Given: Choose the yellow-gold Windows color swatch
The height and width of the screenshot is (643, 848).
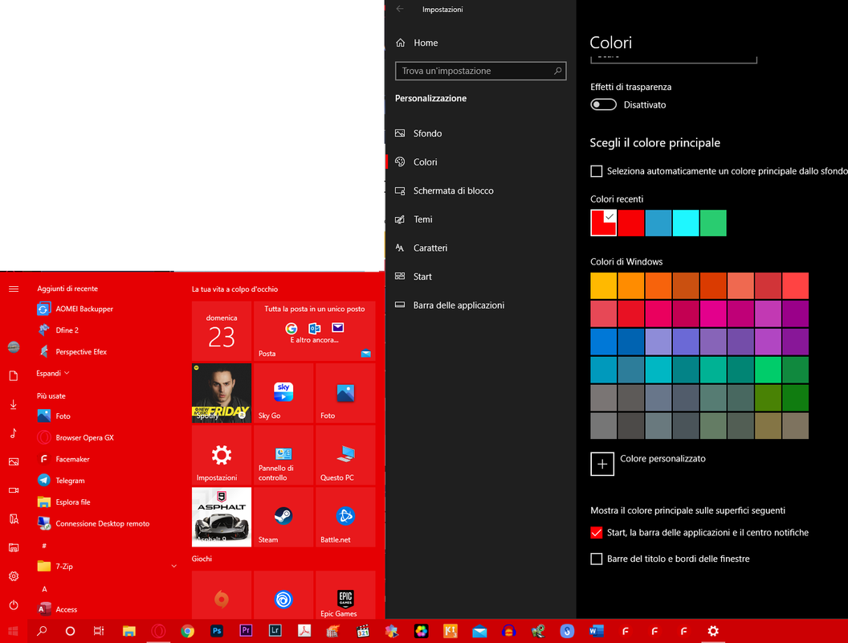Looking at the screenshot, I should click(x=604, y=286).
